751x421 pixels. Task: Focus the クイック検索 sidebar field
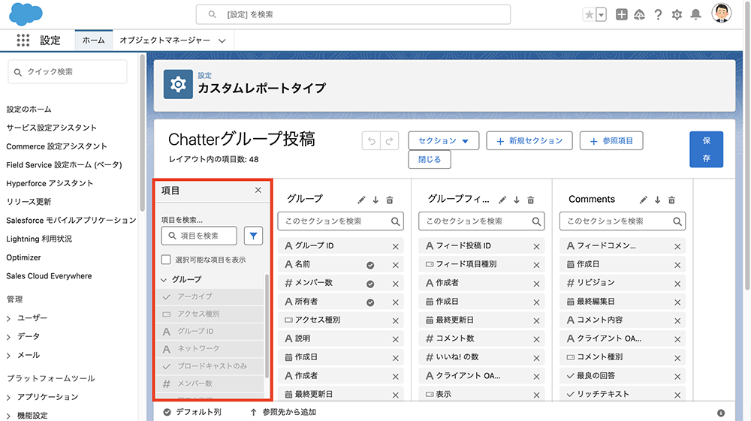point(68,72)
